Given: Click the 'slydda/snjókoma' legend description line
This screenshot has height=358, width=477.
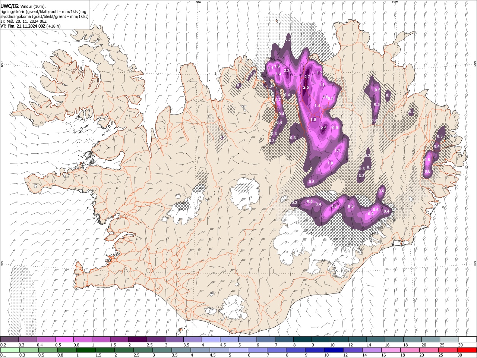Looking at the screenshot, I should (x=44, y=16).
